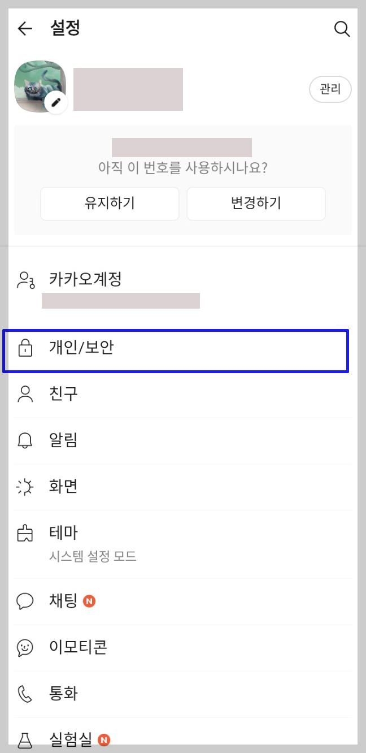Tap the paintbrush icon for 테마 themes
Screen dimensions: 366x753
tap(25, 533)
